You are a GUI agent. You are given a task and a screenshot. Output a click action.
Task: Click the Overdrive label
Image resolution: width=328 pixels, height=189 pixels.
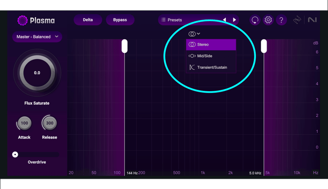tap(37, 162)
